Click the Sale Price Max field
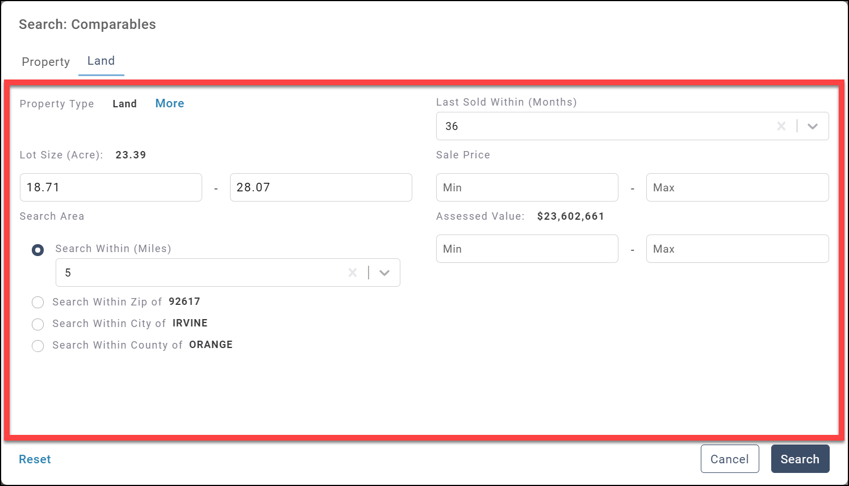Viewport: 849px width, 486px height. [737, 187]
